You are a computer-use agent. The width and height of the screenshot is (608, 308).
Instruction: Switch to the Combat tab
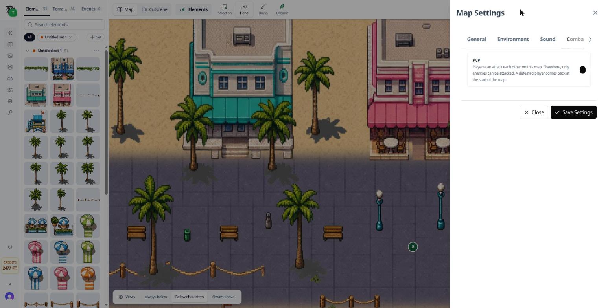click(x=575, y=39)
